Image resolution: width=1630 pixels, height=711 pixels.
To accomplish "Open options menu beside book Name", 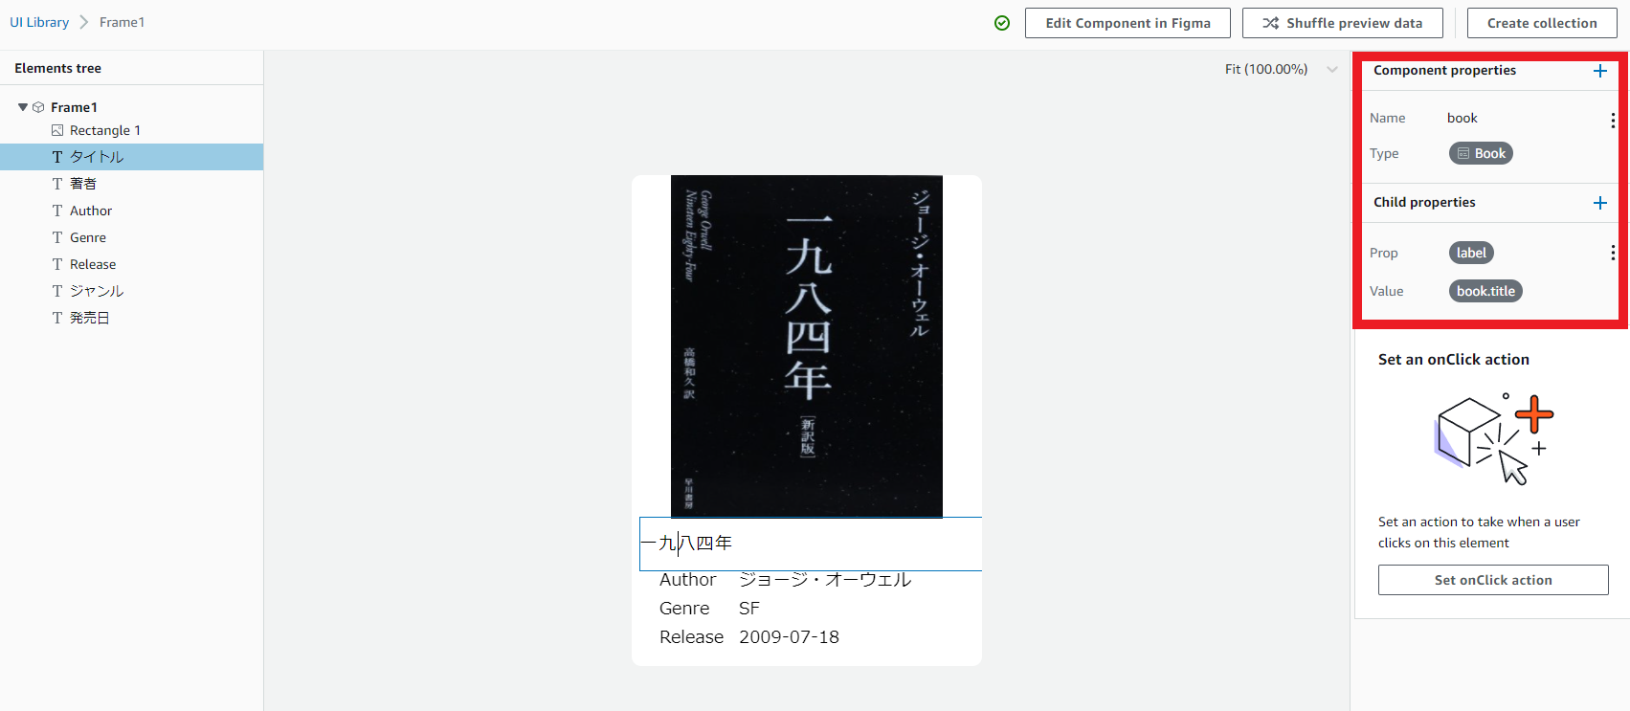I will point(1613,120).
